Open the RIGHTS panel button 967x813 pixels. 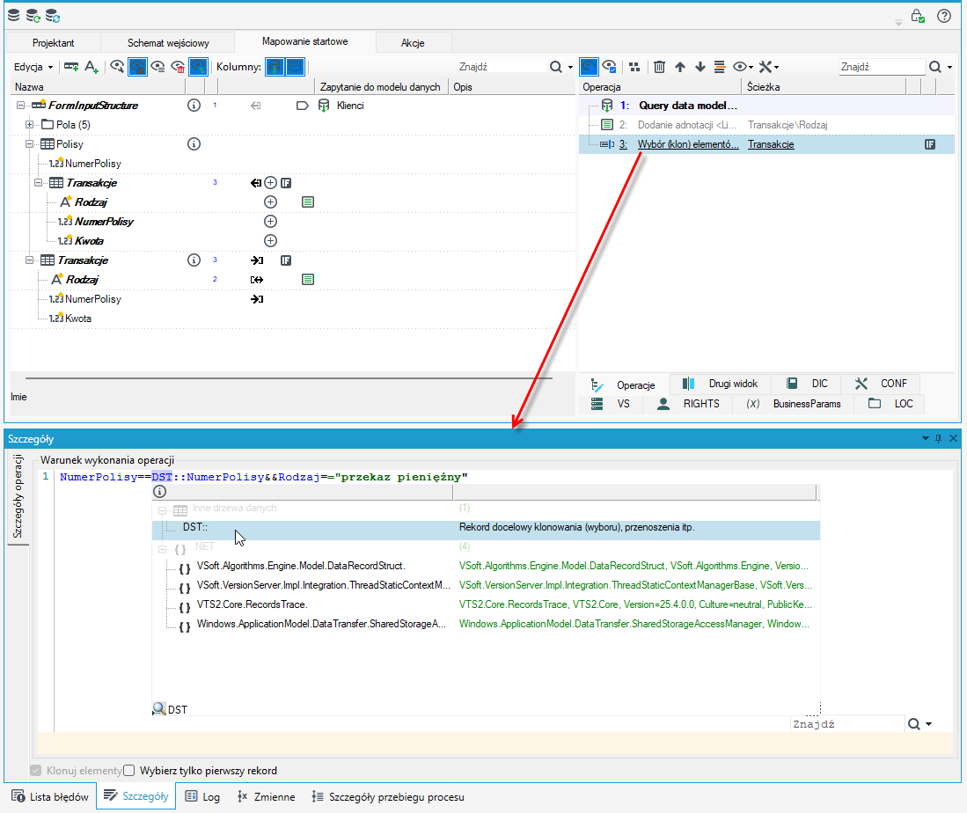coord(688,404)
